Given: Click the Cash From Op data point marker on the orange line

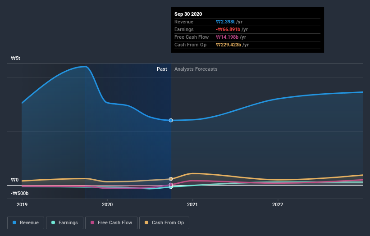Looking at the screenshot, I should 171,179.
